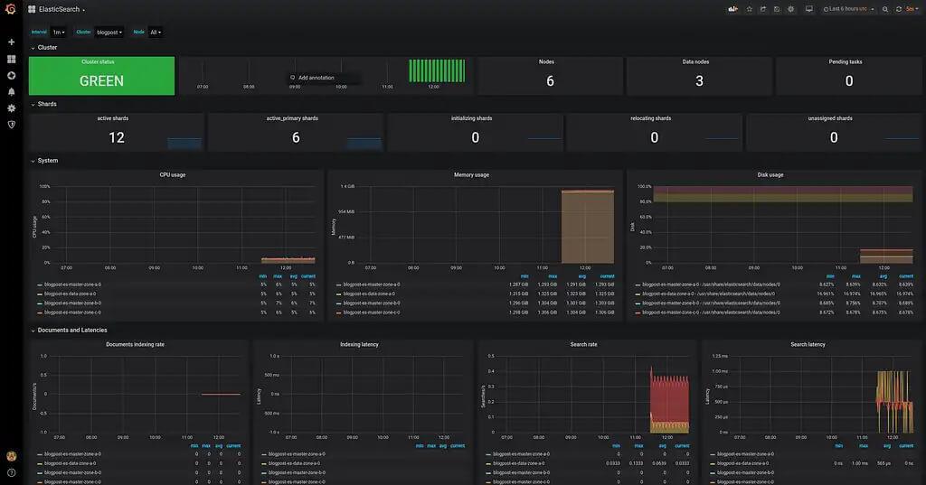Screen dimensions: 926x485
Task: Open the Configuration gear in sidebar
Action: click(x=11, y=108)
